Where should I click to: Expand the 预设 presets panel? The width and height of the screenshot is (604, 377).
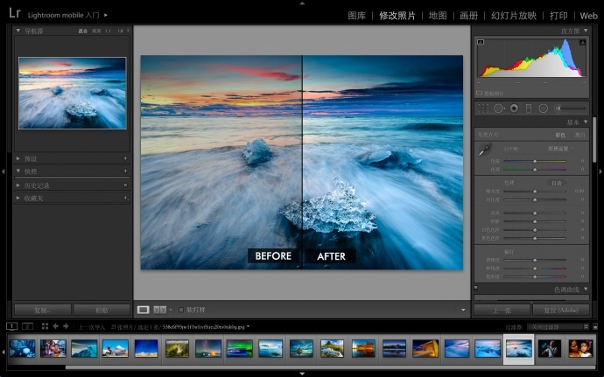click(x=32, y=158)
